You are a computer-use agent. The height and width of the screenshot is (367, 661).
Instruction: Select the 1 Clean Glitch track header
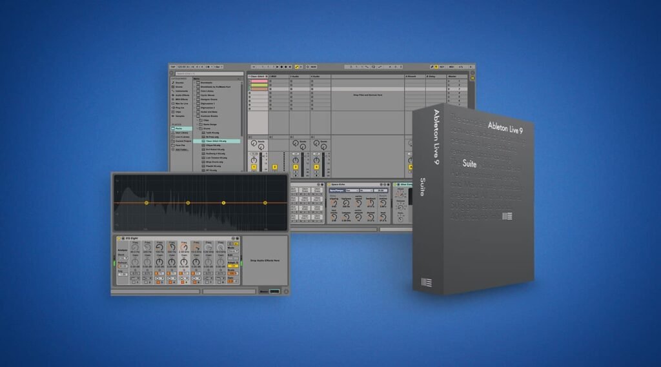coord(258,76)
